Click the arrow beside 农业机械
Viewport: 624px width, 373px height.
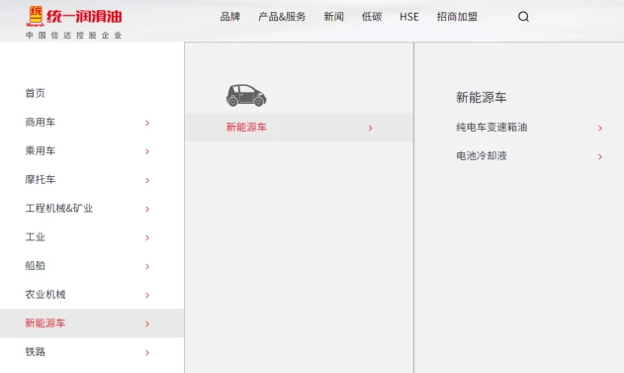tap(147, 295)
